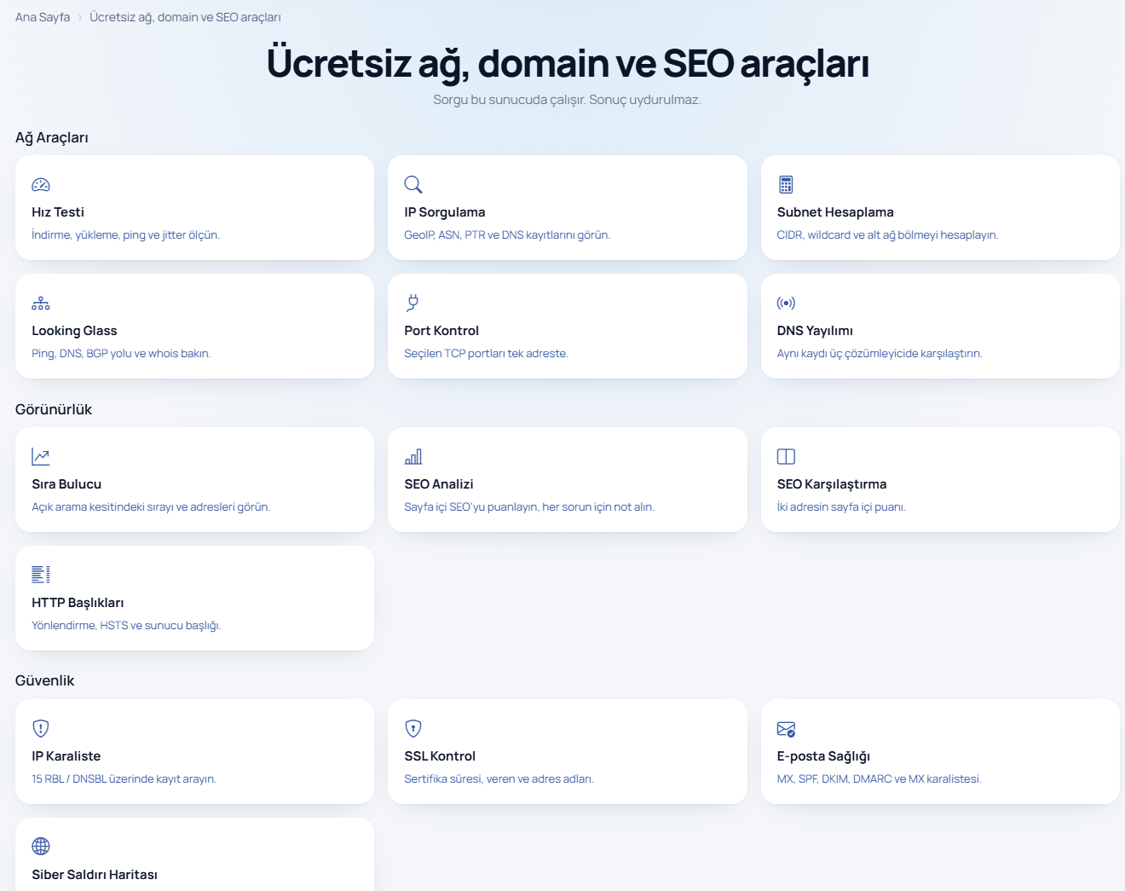Choose the SEO Karşılaştırma title
1125x891 pixels.
pyautogui.click(x=832, y=484)
